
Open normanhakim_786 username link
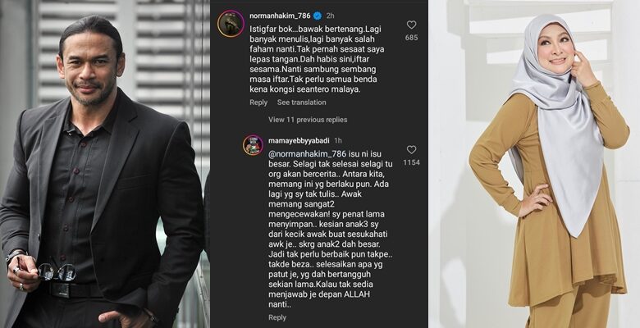click(x=280, y=16)
